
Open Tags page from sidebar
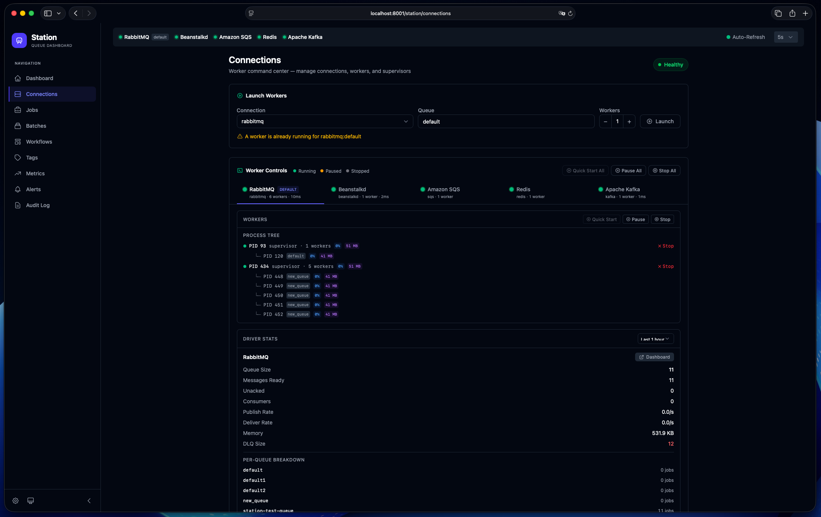[x=32, y=158]
